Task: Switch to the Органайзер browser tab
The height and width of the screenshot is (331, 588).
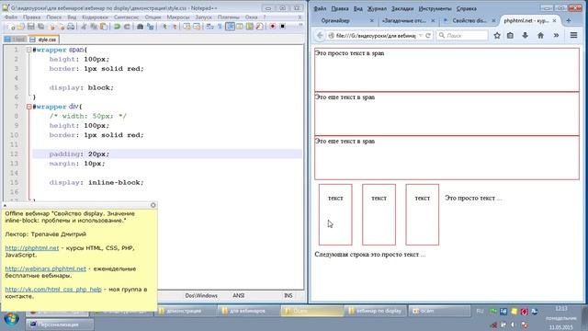Action: 345,20
